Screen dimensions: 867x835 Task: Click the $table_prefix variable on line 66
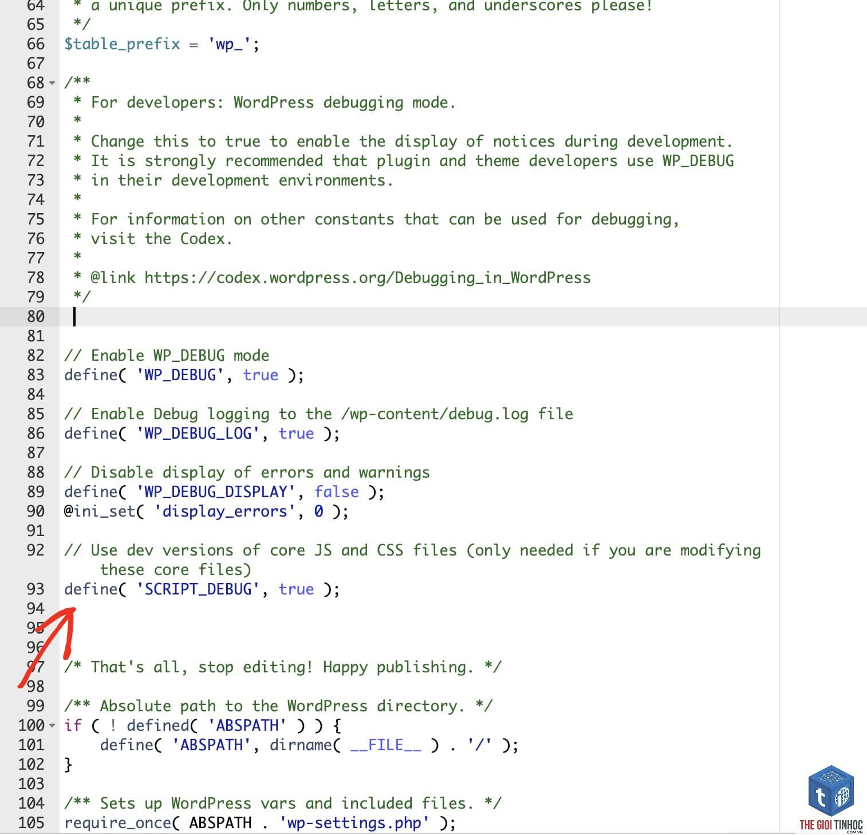122,44
